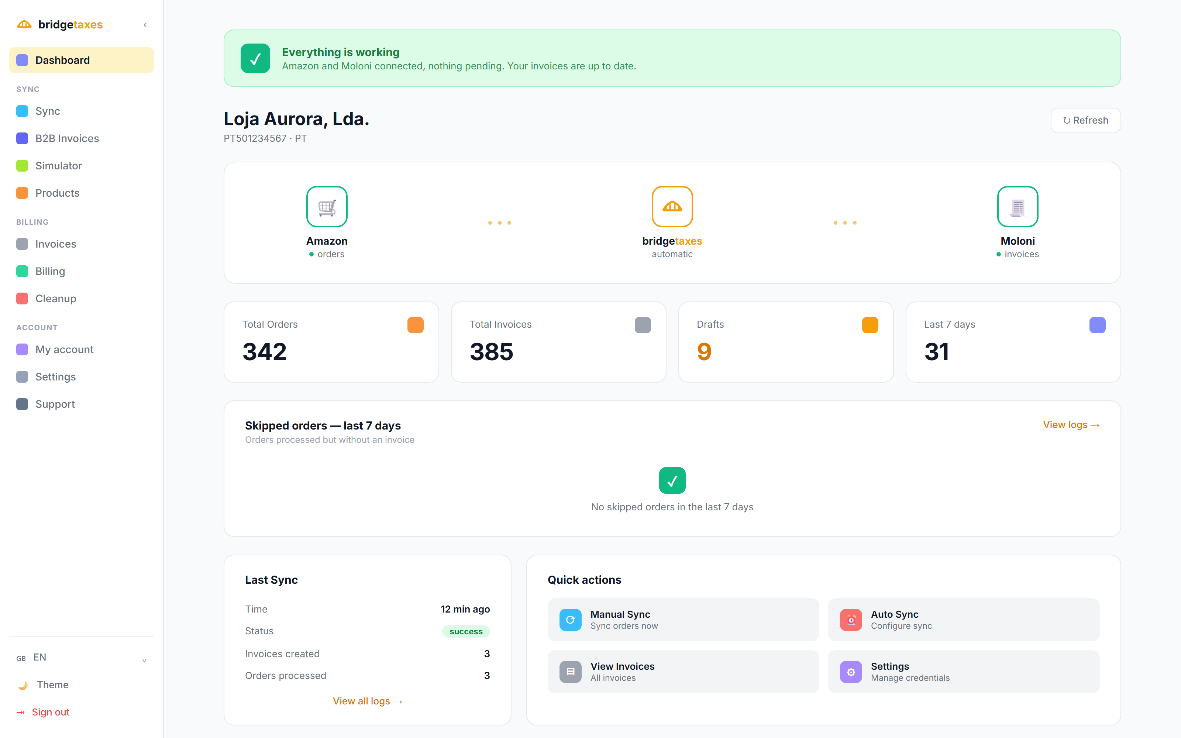Click the Refresh button

click(1085, 120)
